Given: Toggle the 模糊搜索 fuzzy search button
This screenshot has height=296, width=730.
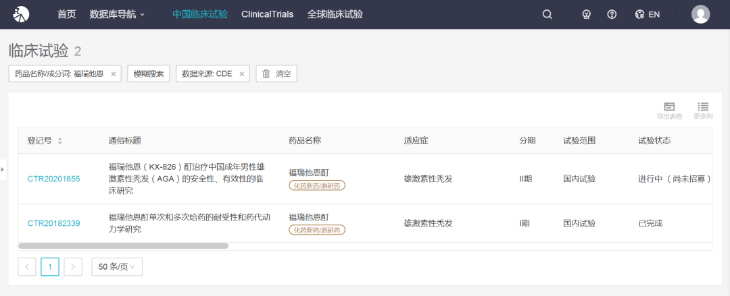Looking at the screenshot, I should pyautogui.click(x=149, y=73).
